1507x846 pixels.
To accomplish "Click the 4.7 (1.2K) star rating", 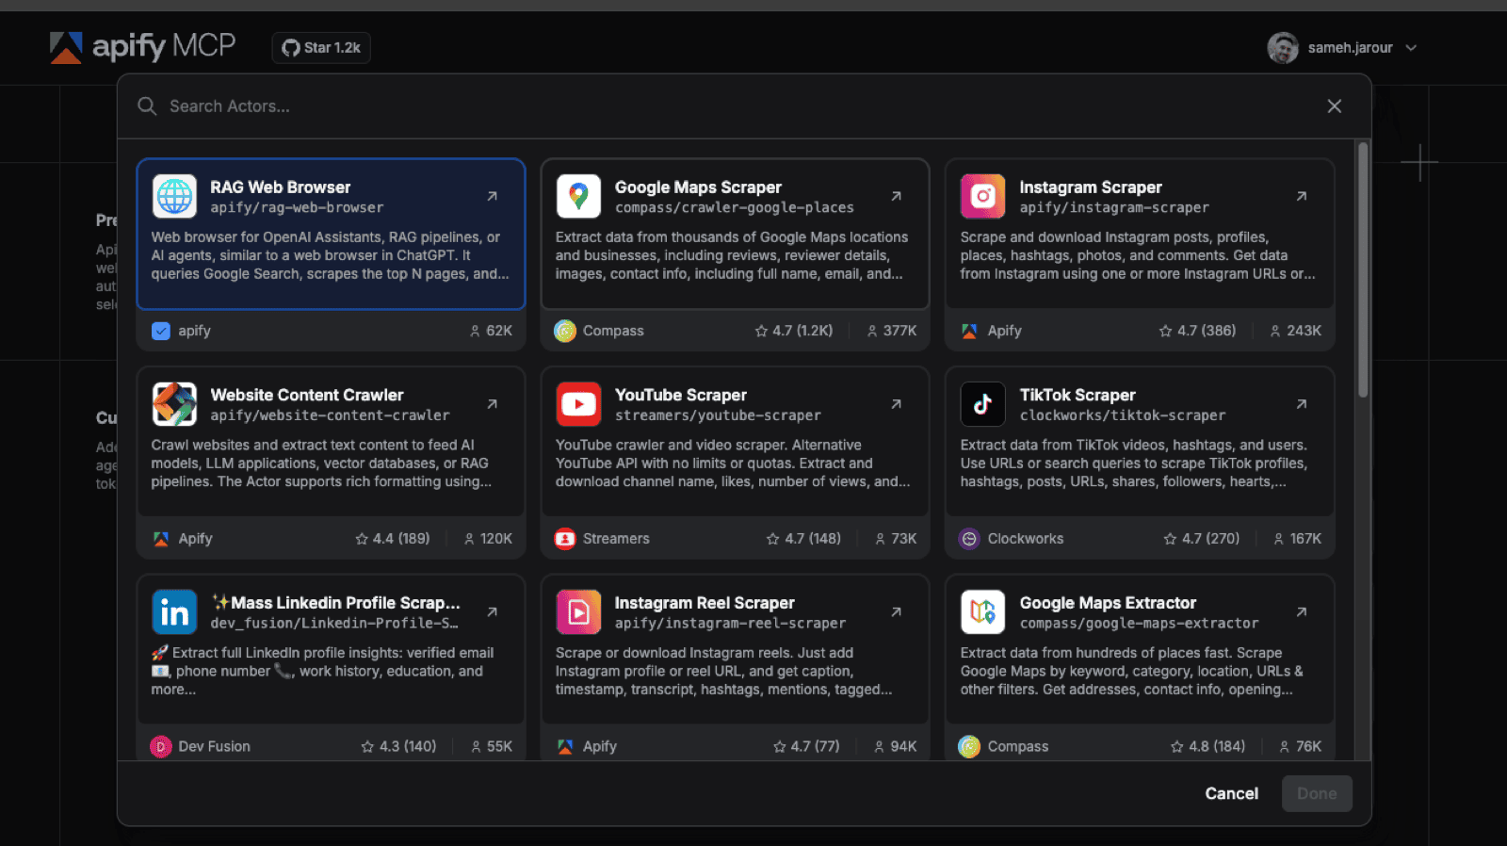I will 794,331.
